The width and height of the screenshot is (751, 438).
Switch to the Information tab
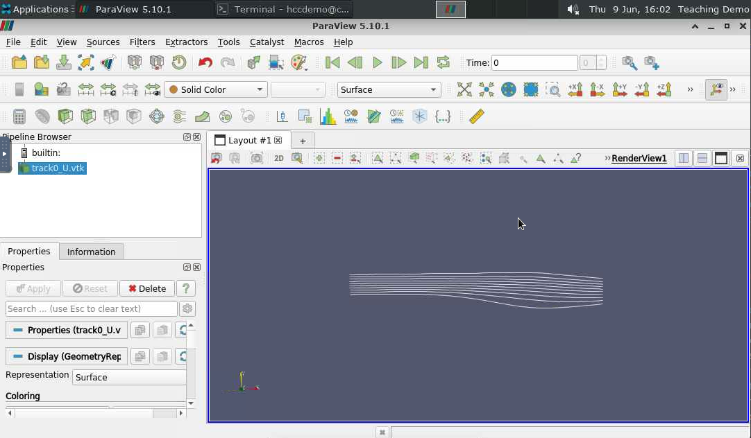tap(91, 252)
